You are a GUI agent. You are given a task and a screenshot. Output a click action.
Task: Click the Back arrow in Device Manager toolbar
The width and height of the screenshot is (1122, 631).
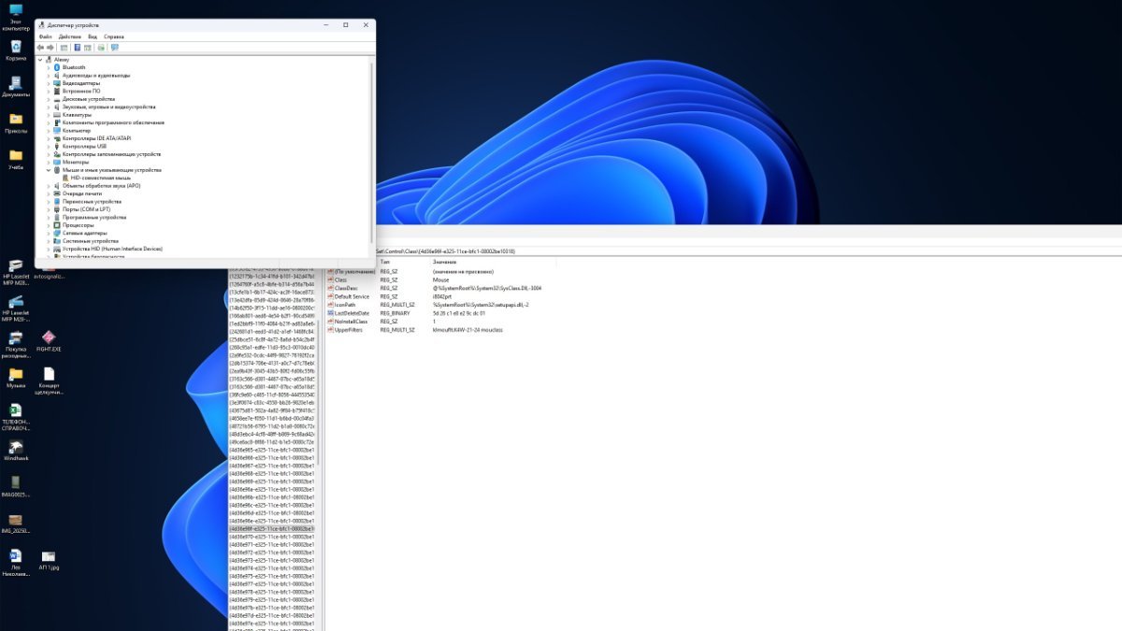[x=40, y=47]
